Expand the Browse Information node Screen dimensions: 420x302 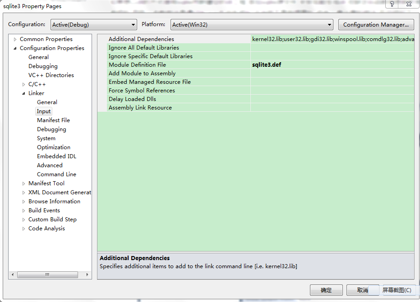tap(23, 201)
